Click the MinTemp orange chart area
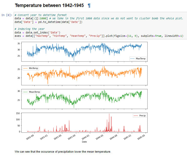 click(84, 75)
